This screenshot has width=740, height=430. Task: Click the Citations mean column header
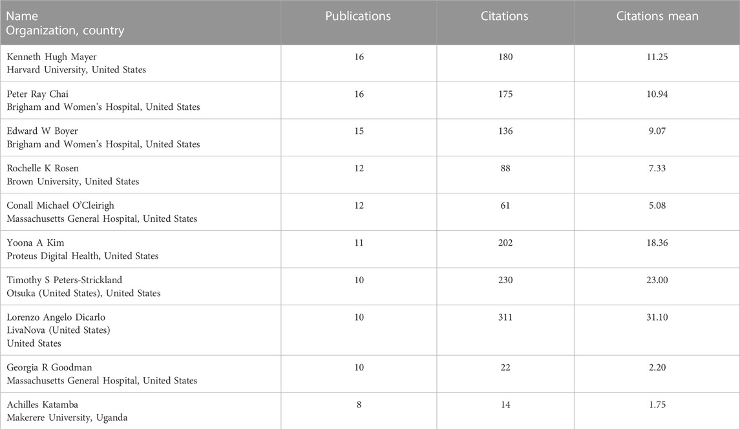[x=657, y=16]
